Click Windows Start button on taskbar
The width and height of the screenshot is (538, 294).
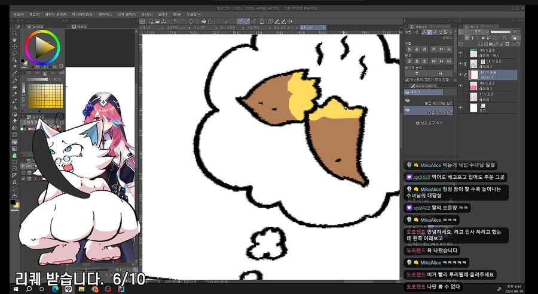pyautogui.click(x=27, y=289)
